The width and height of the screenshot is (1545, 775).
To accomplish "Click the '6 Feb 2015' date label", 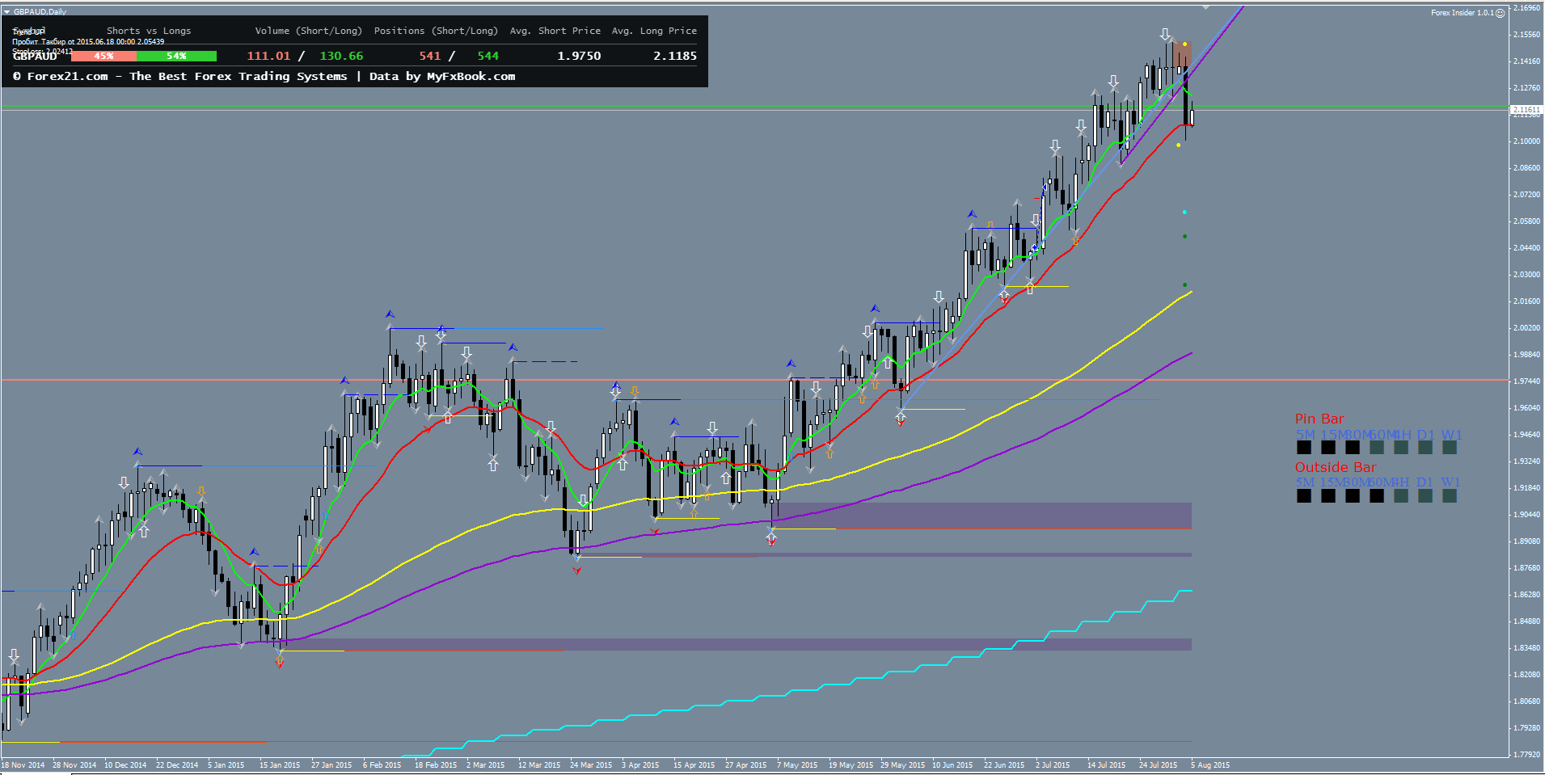I will click(382, 765).
